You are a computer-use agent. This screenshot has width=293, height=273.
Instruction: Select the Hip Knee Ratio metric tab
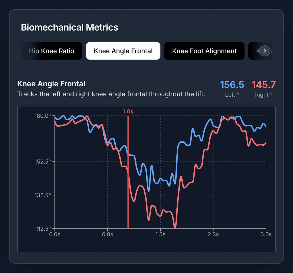(51, 51)
